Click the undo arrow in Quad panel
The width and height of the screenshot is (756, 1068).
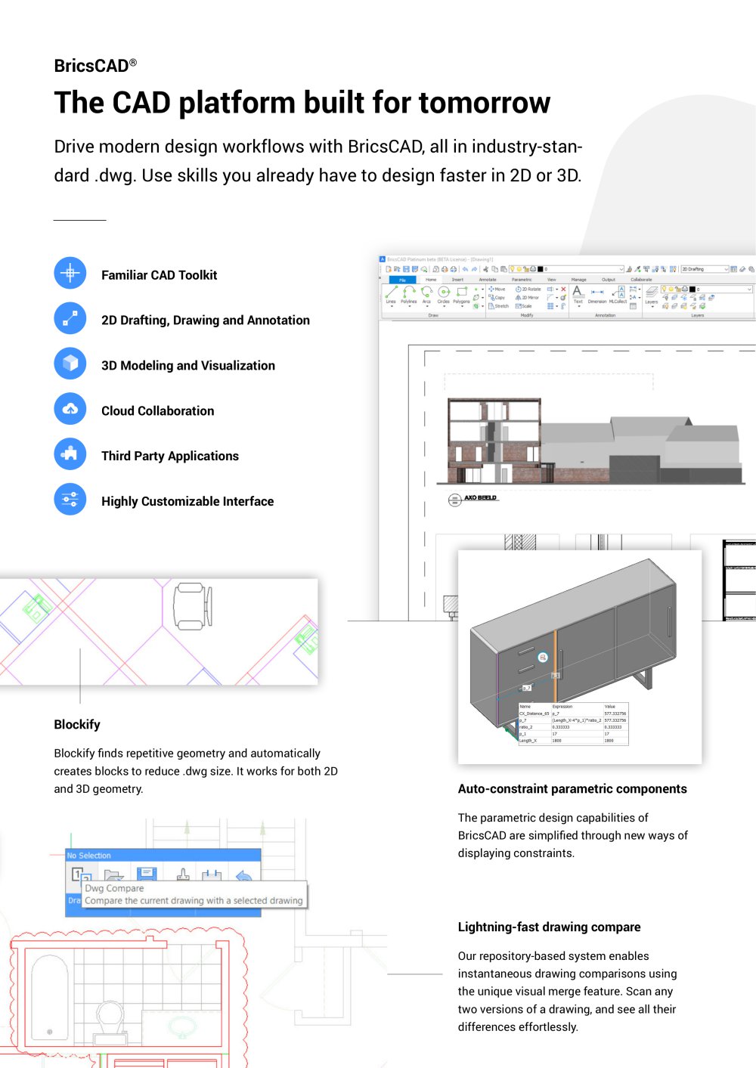244,875
